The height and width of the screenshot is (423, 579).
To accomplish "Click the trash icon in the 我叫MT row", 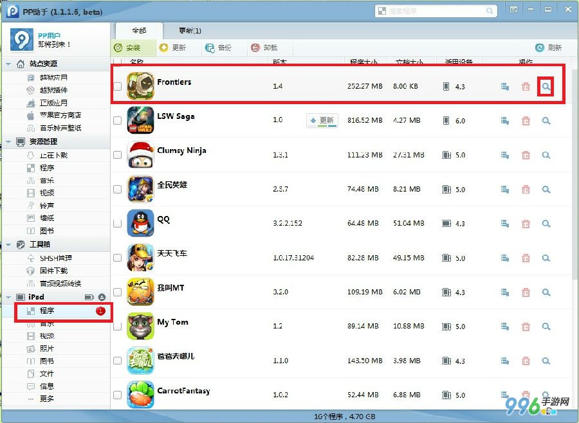I will click(x=526, y=292).
